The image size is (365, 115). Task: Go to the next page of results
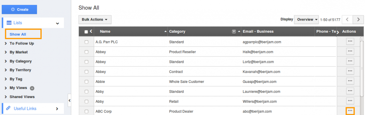[358, 20]
